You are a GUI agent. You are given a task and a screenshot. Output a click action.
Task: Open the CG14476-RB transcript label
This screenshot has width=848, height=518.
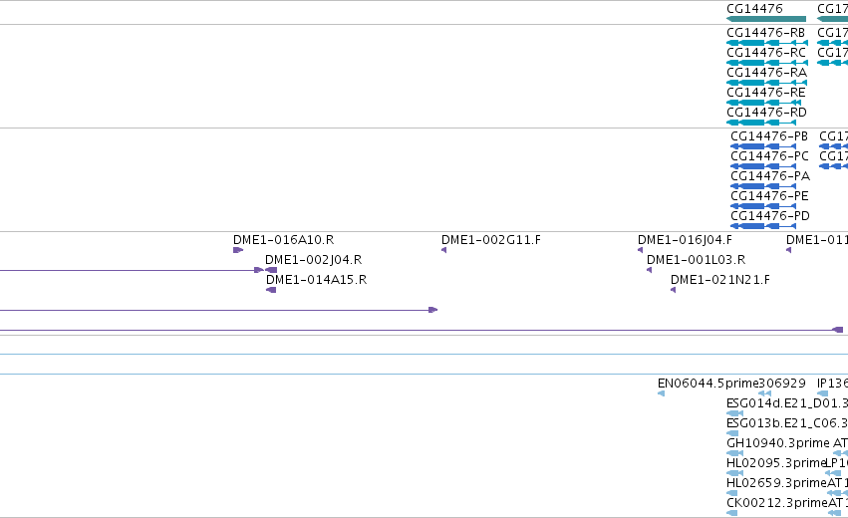click(766, 33)
